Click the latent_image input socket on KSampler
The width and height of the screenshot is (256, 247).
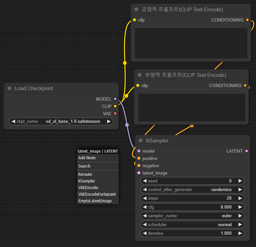pyautogui.click(x=139, y=173)
